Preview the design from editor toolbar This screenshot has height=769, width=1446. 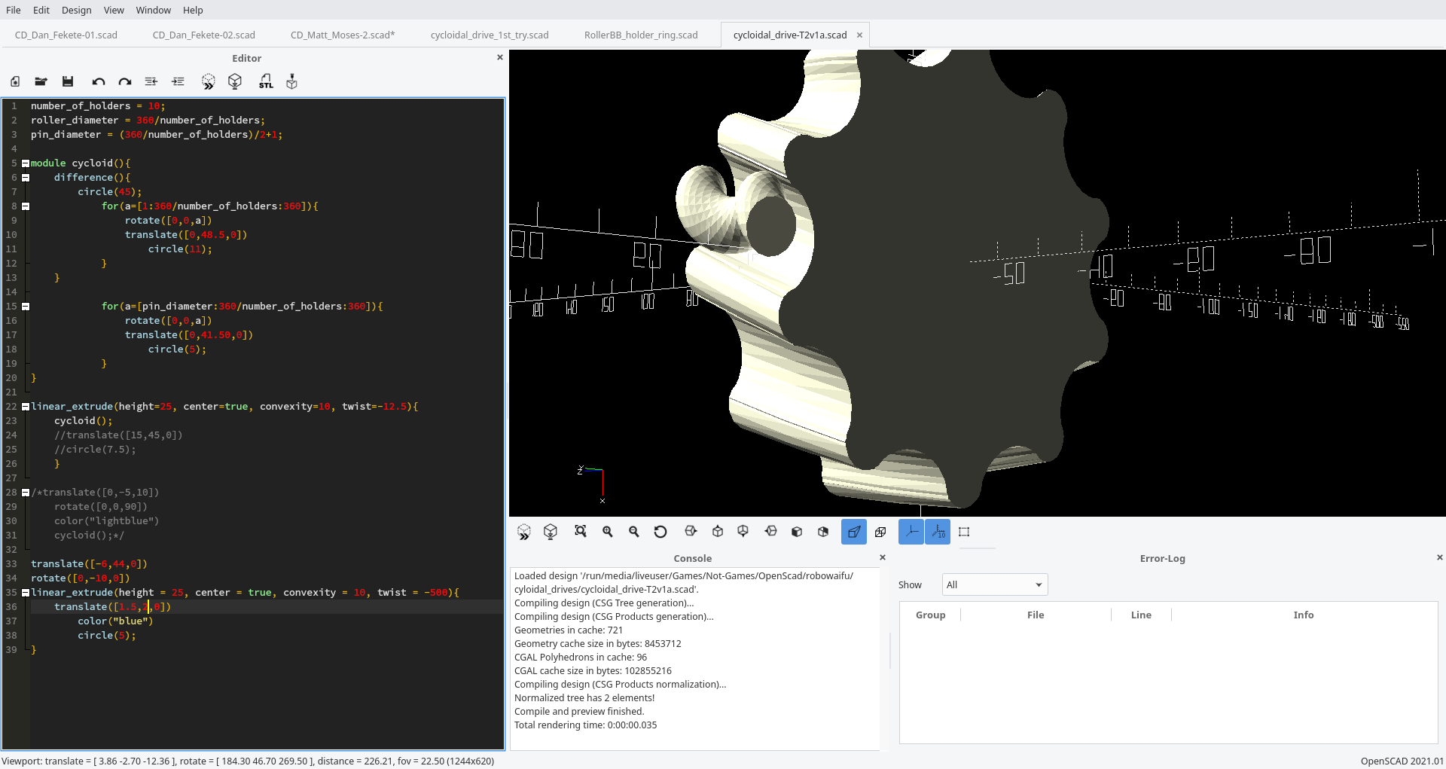(209, 81)
